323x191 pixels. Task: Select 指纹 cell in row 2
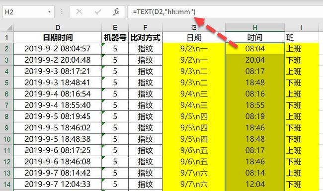pos(145,49)
